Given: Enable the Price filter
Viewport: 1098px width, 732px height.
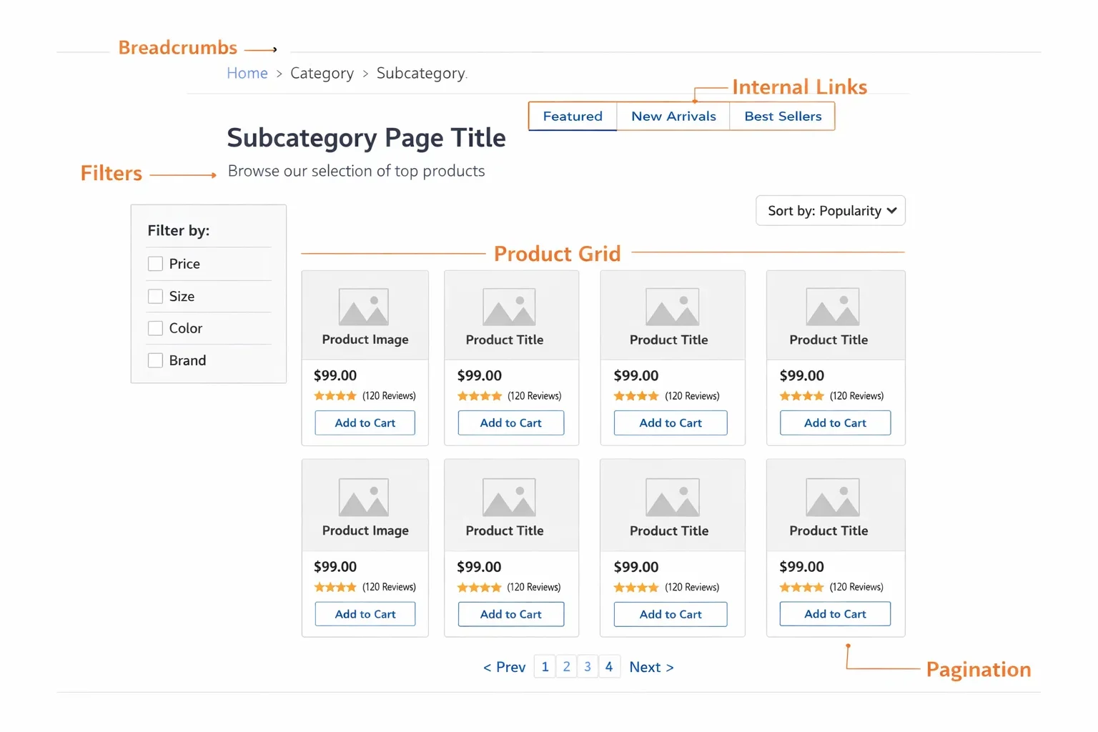Looking at the screenshot, I should [x=155, y=263].
